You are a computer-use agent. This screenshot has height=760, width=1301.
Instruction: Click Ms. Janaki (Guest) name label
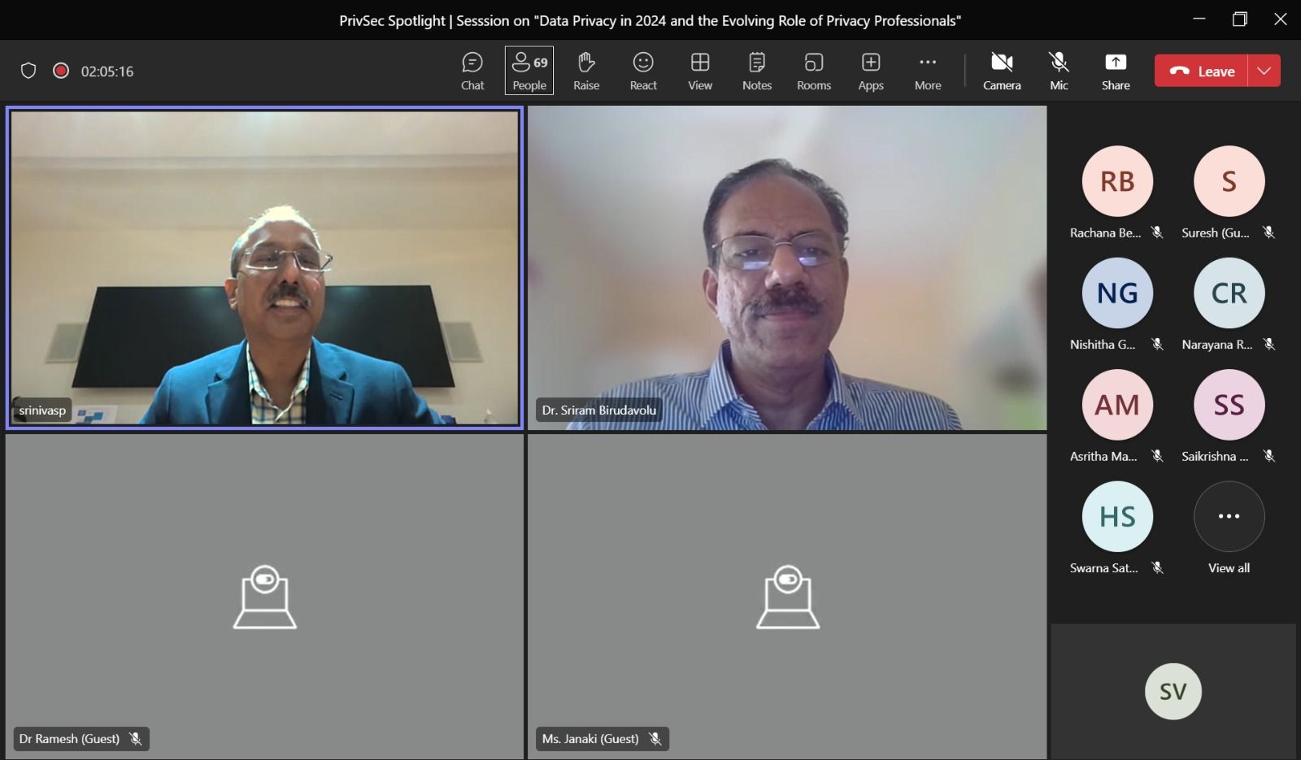[590, 739]
